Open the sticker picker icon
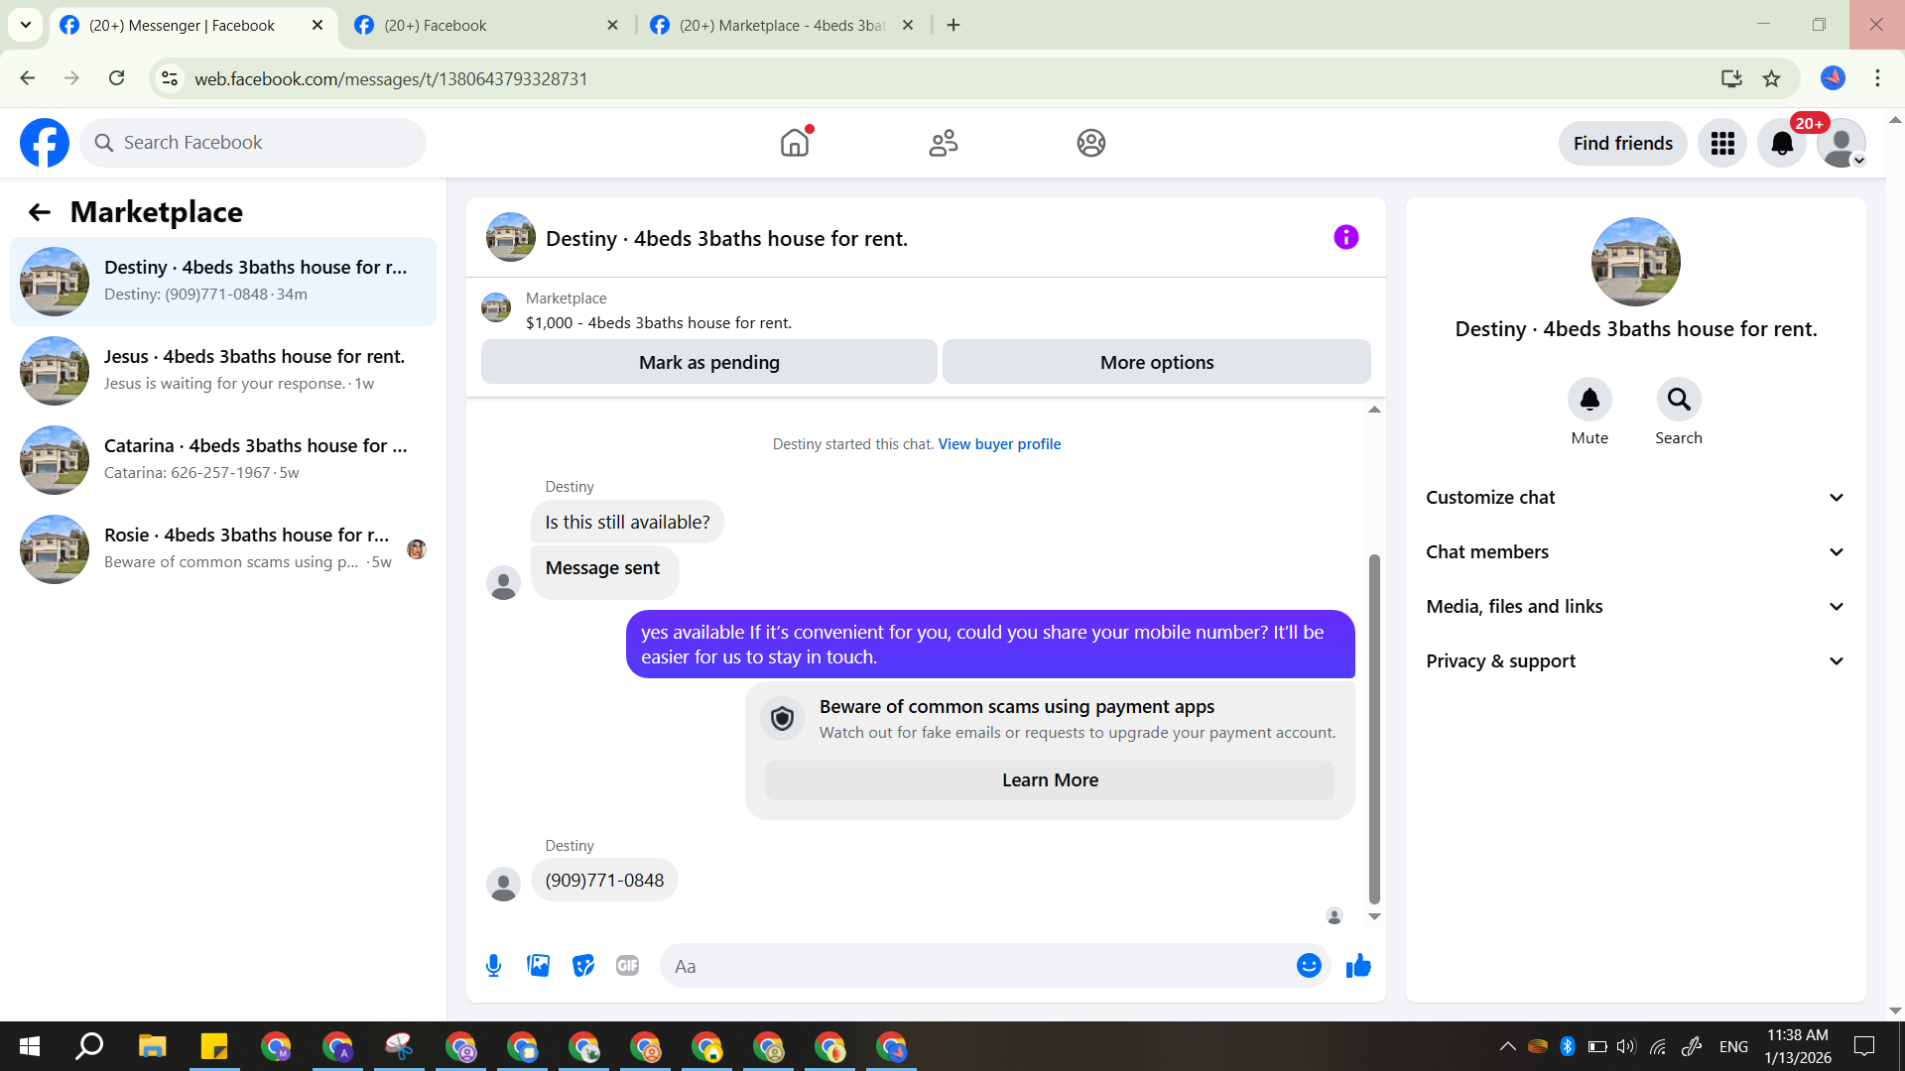The width and height of the screenshot is (1905, 1071). click(x=583, y=965)
